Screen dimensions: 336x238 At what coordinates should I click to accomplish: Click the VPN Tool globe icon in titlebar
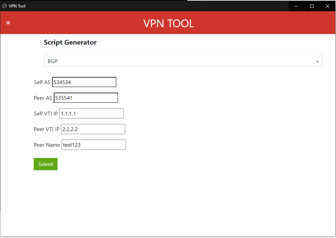click(x=4, y=6)
